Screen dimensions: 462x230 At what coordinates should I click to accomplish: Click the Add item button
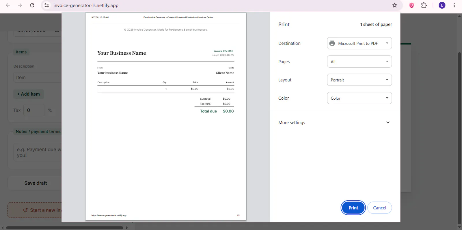(29, 94)
